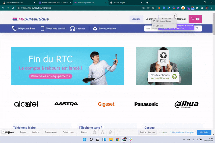Click the Gigaset brand logo

coord(106,104)
